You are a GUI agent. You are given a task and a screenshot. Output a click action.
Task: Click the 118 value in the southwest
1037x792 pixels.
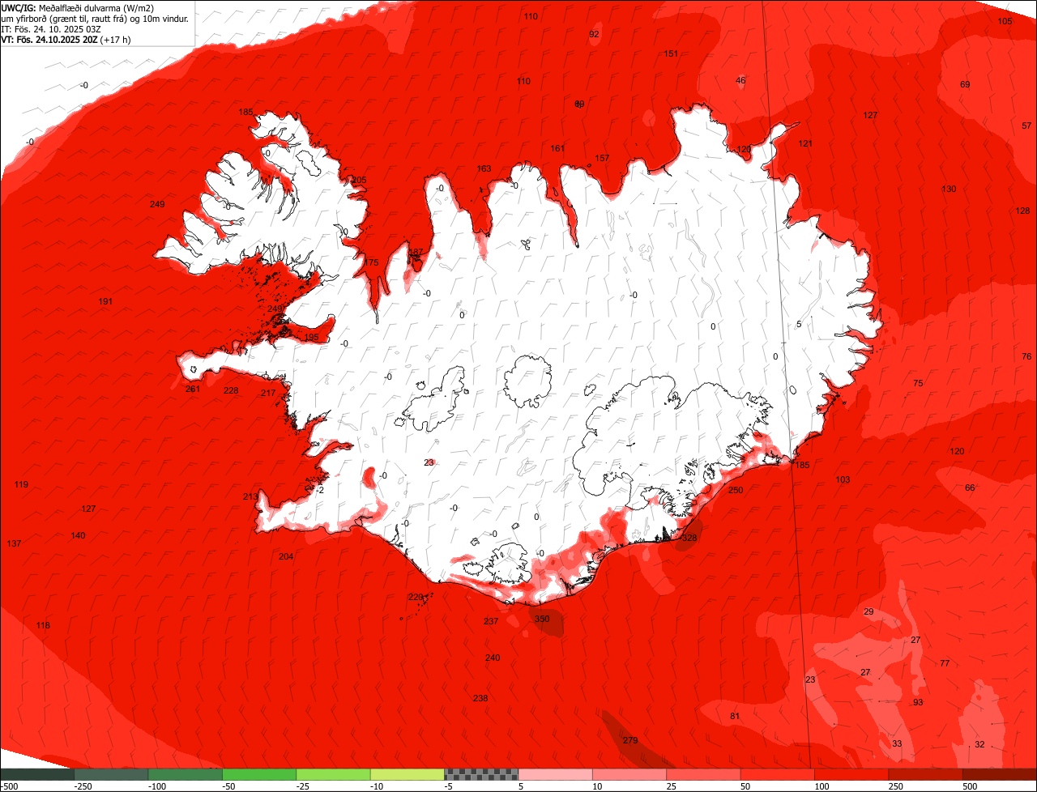pos(43,625)
